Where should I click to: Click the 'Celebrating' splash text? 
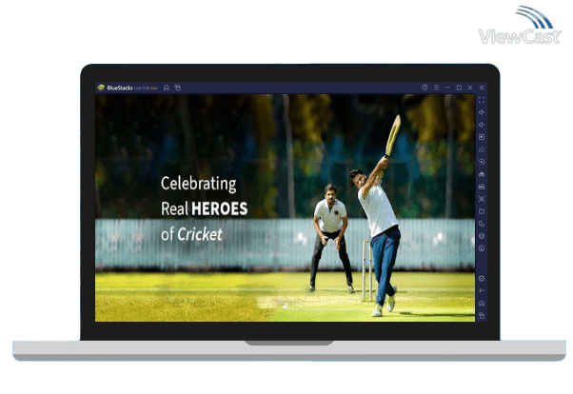[198, 184]
